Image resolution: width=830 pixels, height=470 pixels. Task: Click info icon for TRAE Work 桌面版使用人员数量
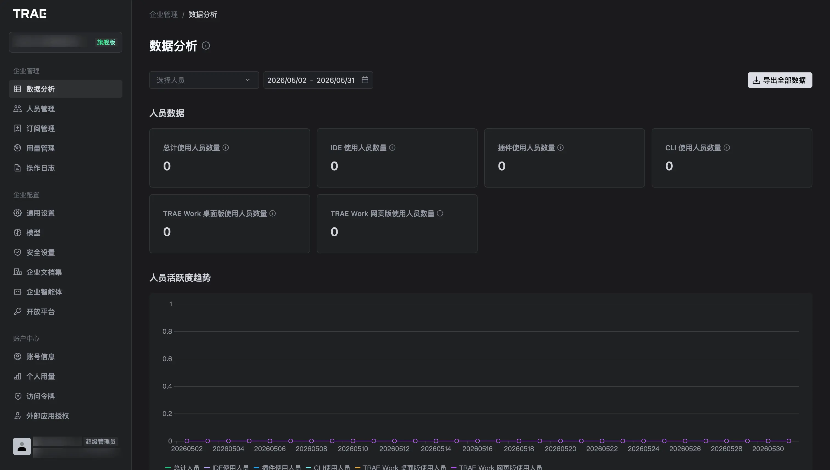coord(272,213)
